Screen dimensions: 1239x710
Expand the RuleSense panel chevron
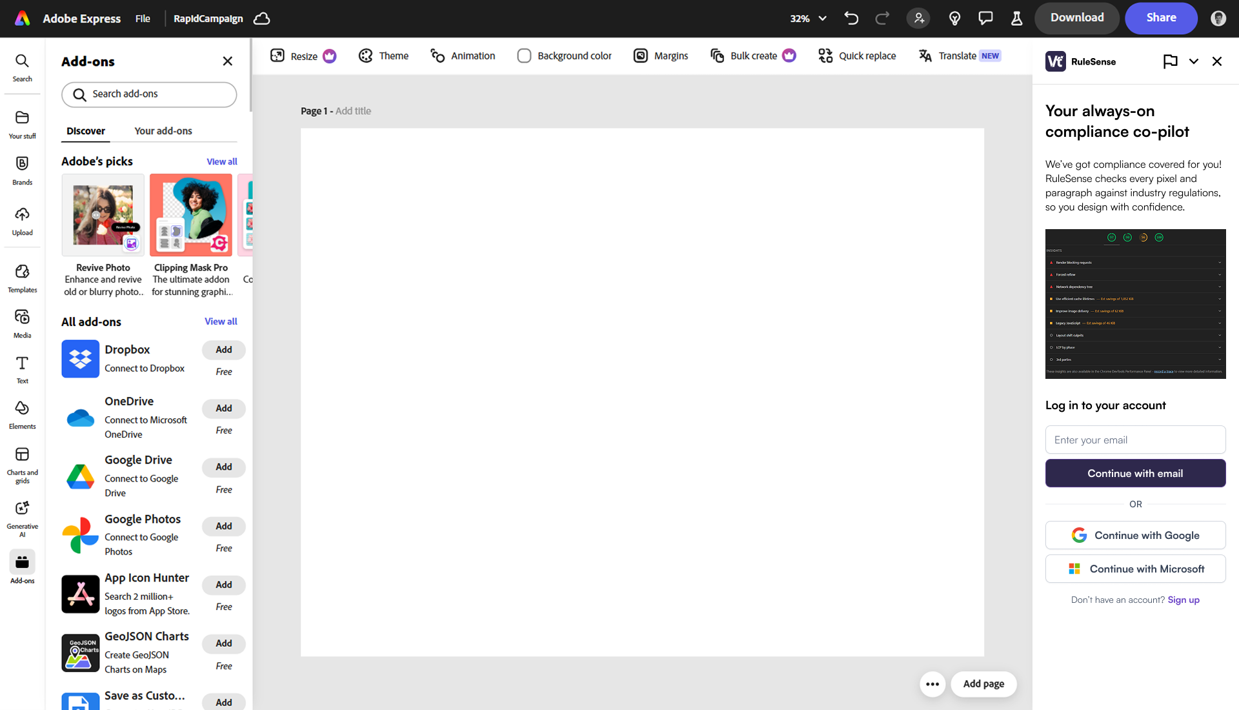pos(1193,61)
